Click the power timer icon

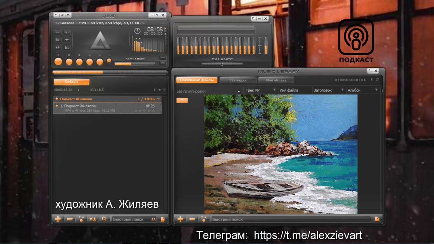tap(137, 31)
